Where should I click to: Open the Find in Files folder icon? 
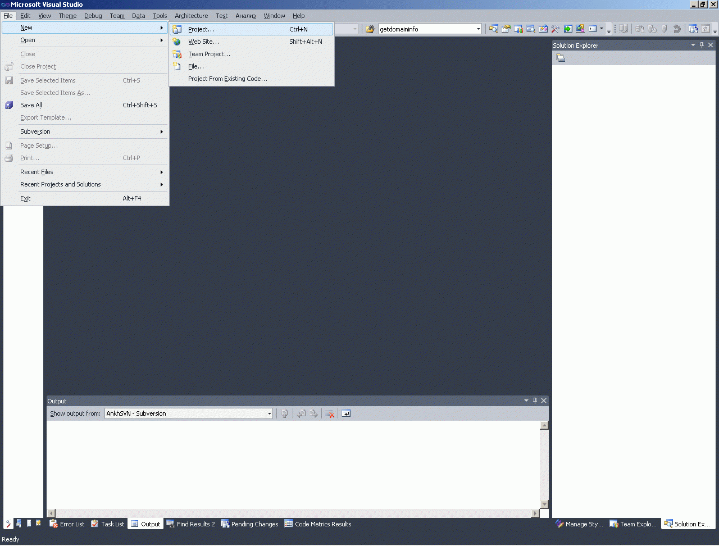pos(370,29)
